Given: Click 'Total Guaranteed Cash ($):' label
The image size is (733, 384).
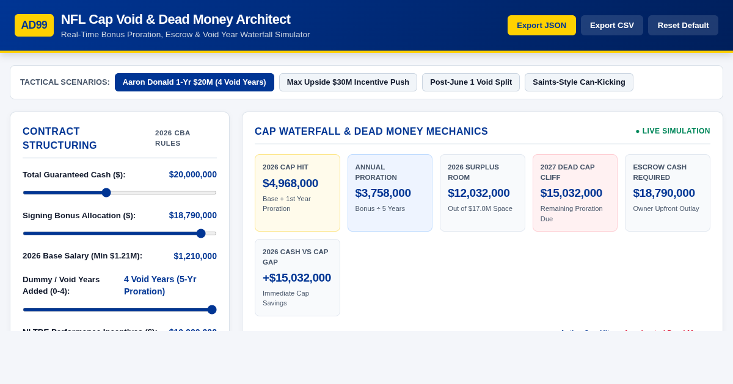Looking at the screenshot, I should click(74, 175).
